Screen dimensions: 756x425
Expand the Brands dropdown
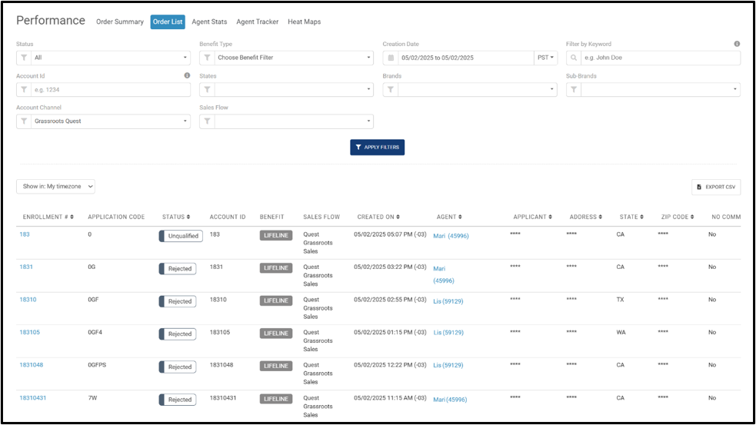[478, 90]
